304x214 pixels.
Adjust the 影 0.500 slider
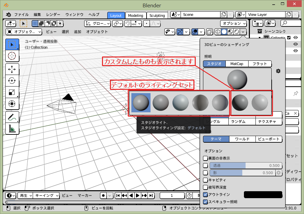point(243,173)
